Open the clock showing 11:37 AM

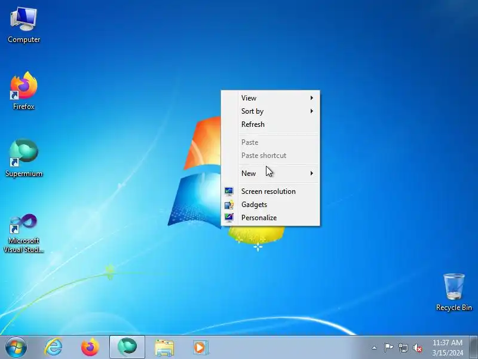[x=448, y=348]
